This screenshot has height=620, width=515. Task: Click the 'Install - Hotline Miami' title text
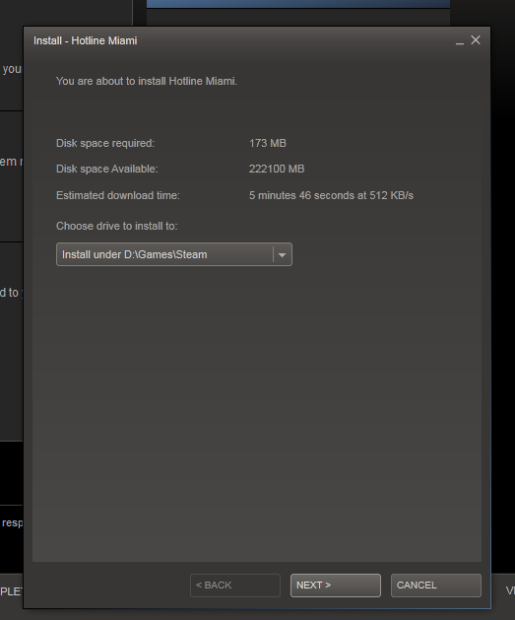[86, 40]
